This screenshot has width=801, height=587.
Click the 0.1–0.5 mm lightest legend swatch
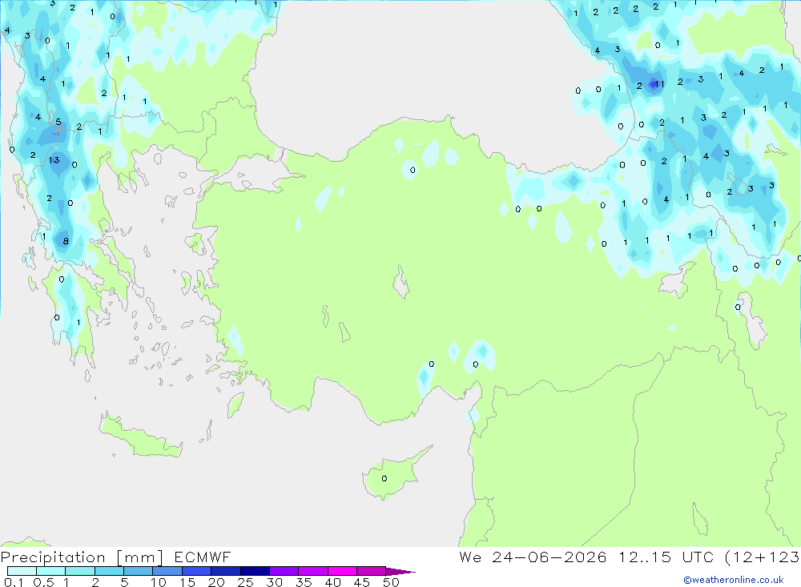click(x=22, y=571)
